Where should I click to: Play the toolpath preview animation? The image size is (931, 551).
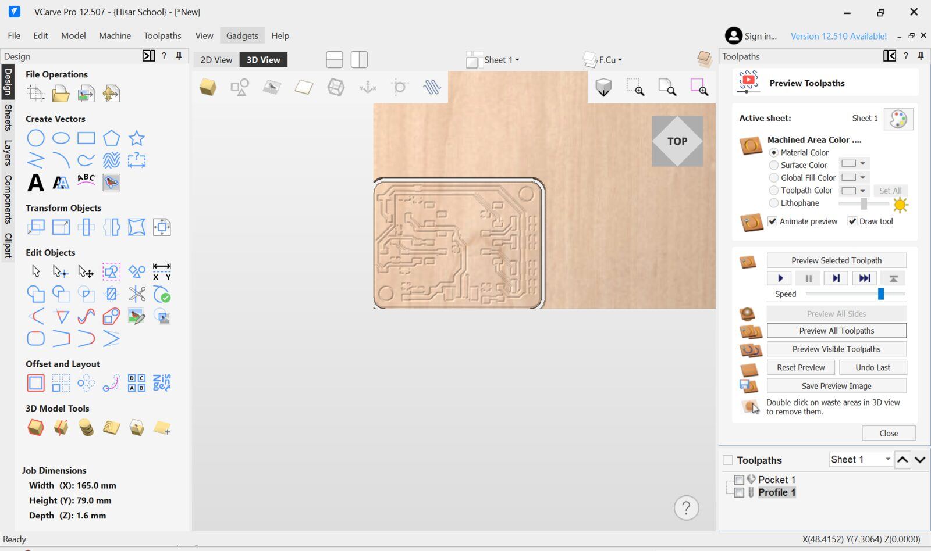point(779,278)
